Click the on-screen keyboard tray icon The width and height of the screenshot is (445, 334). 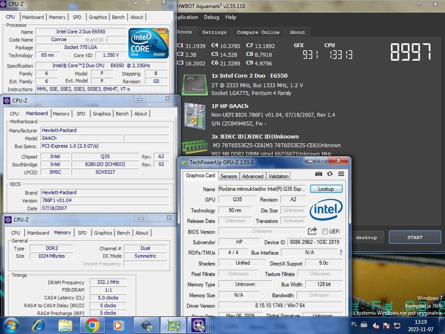(364, 325)
